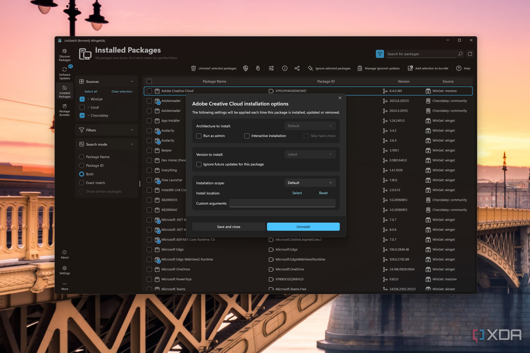Select the Package ID search mode
Image resolution: width=530 pixels, height=353 pixels.
pyautogui.click(x=82, y=165)
